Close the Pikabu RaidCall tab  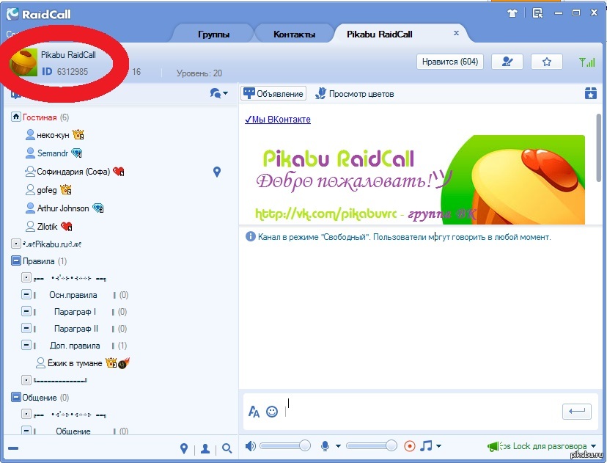coord(456,33)
